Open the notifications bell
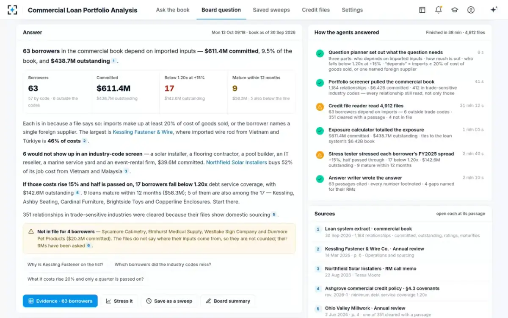Viewport: 508px width, 318px height. click(x=438, y=10)
